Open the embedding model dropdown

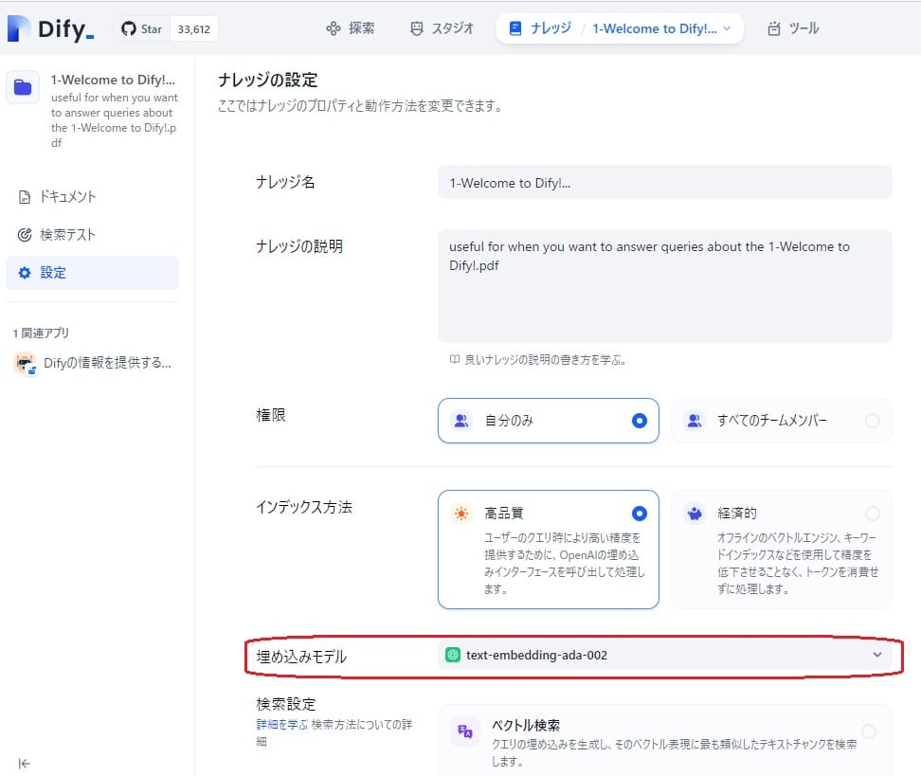point(876,655)
